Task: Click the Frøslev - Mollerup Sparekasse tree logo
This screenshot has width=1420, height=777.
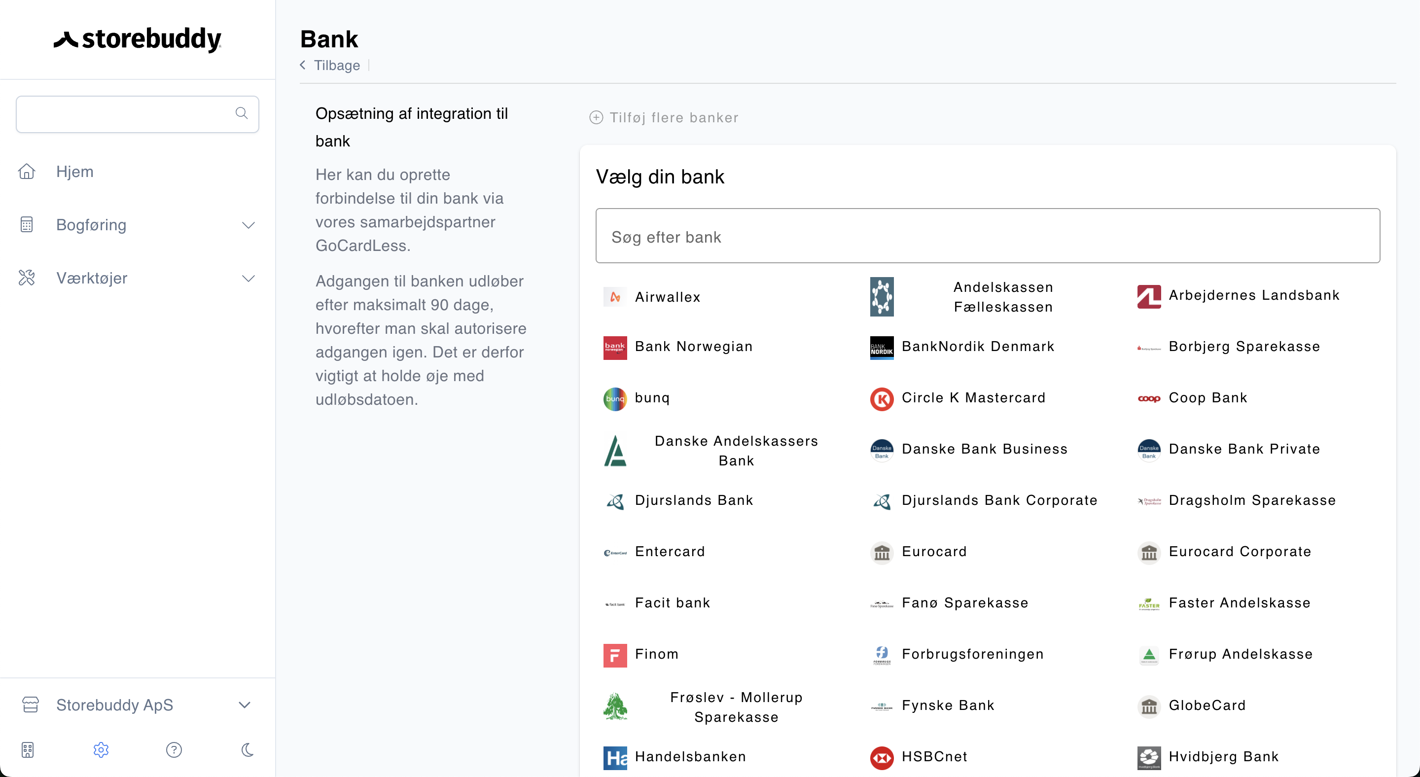Action: coord(615,706)
